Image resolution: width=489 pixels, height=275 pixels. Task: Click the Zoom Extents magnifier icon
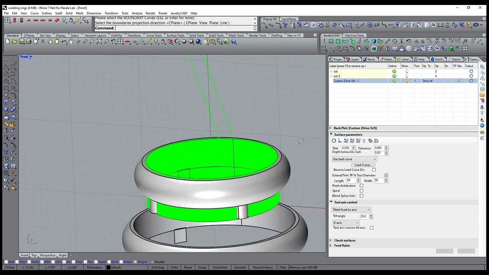point(99,42)
